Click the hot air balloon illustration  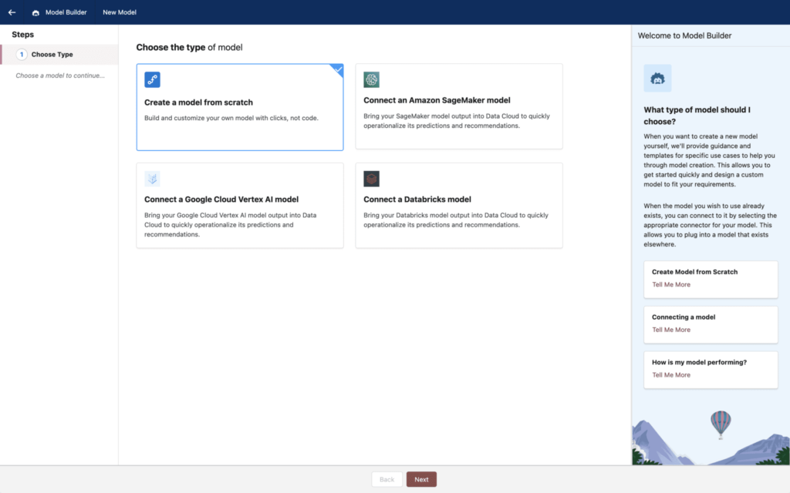click(721, 424)
